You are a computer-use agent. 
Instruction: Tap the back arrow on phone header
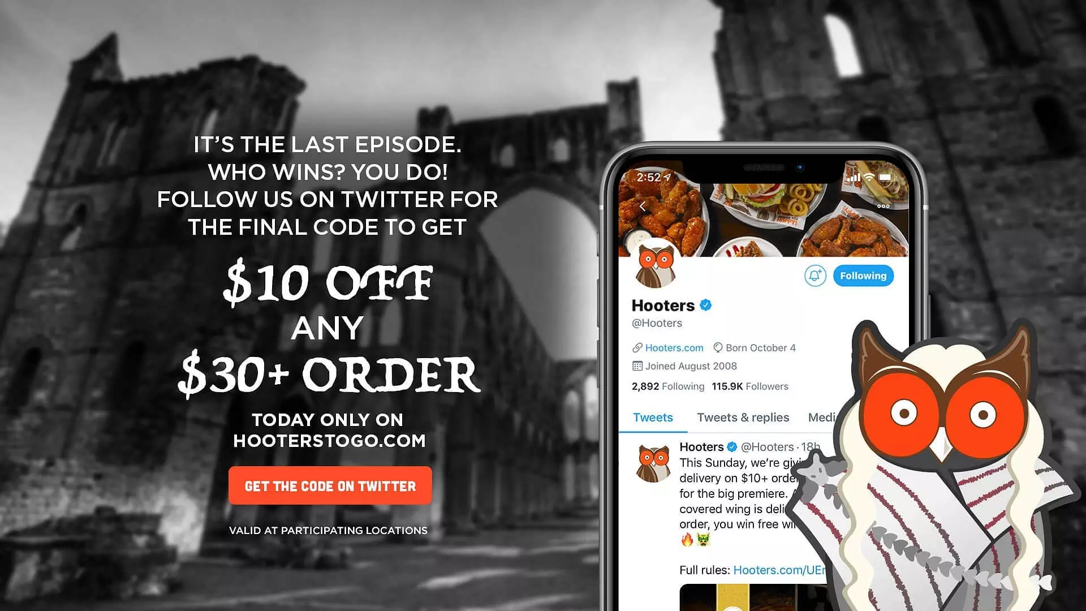pos(643,206)
